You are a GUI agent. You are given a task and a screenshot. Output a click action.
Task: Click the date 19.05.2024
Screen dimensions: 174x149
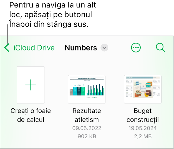143,128
